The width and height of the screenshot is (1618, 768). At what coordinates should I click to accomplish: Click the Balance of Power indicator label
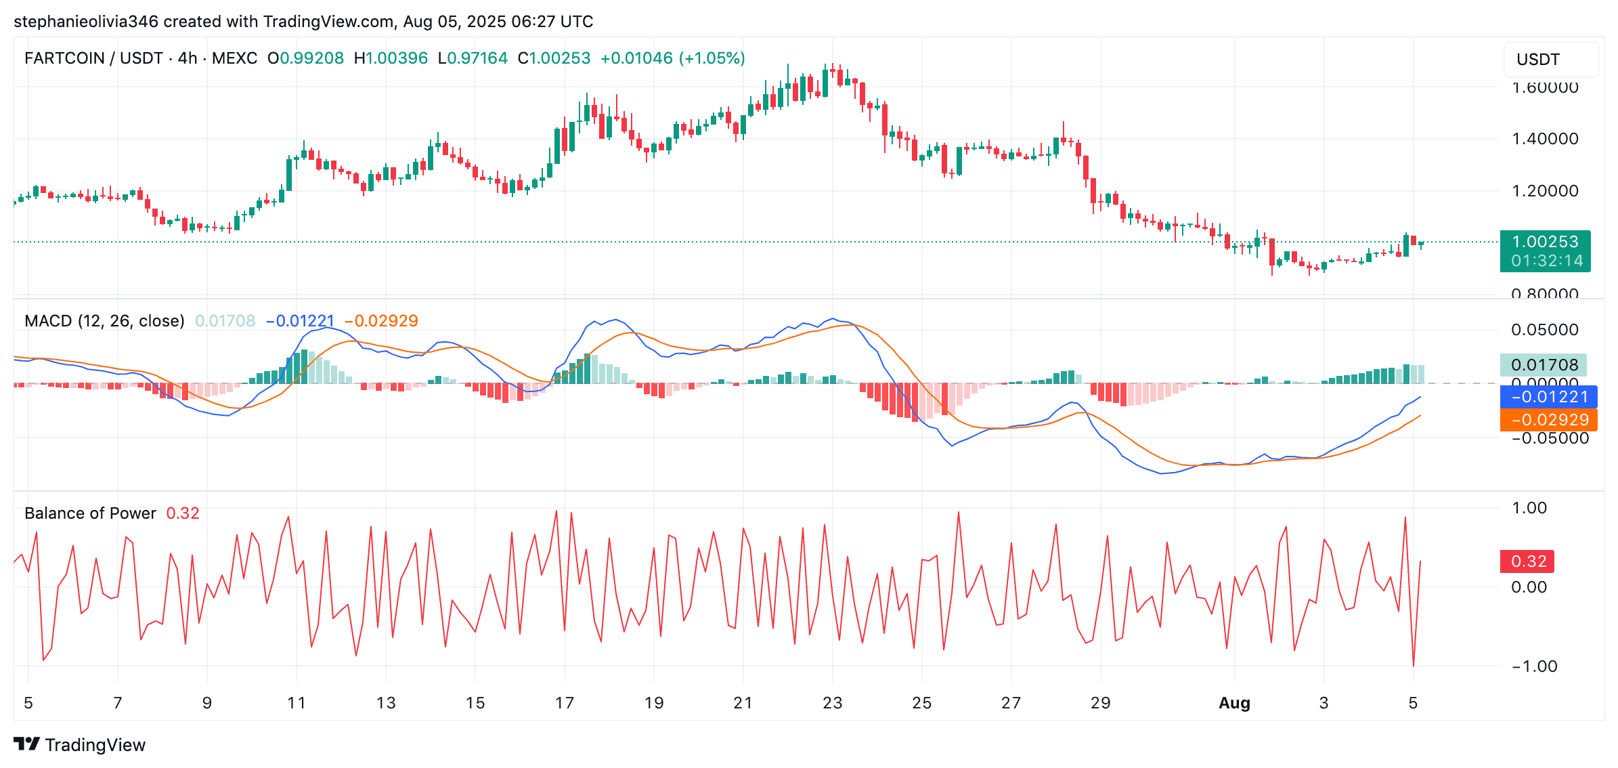[x=90, y=513]
